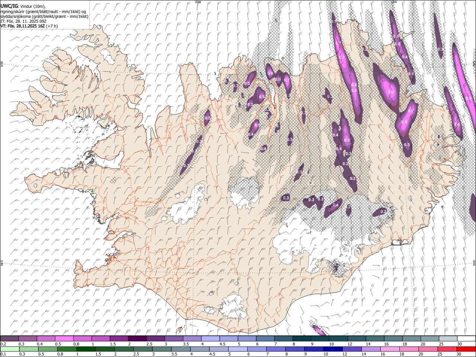Pick upper-row swatch between 12 and 14
This screenshot has height=357, width=476.
[356, 339]
